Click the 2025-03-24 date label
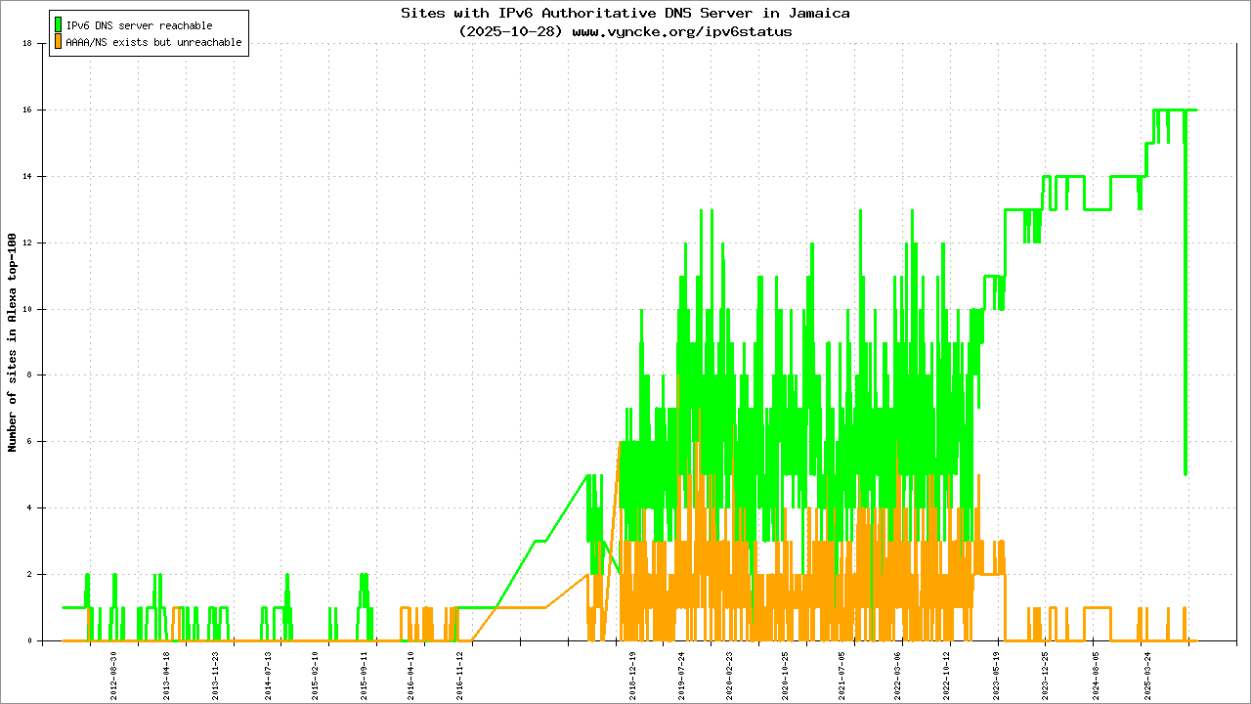The image size is (1251, 704). click(1148, 674)
